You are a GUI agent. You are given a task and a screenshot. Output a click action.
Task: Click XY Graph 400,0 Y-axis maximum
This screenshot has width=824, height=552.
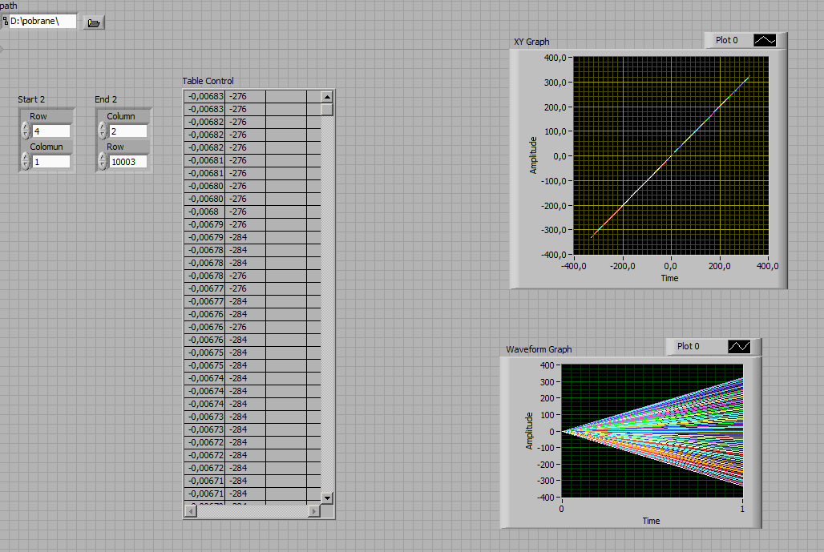pos(555,58)
